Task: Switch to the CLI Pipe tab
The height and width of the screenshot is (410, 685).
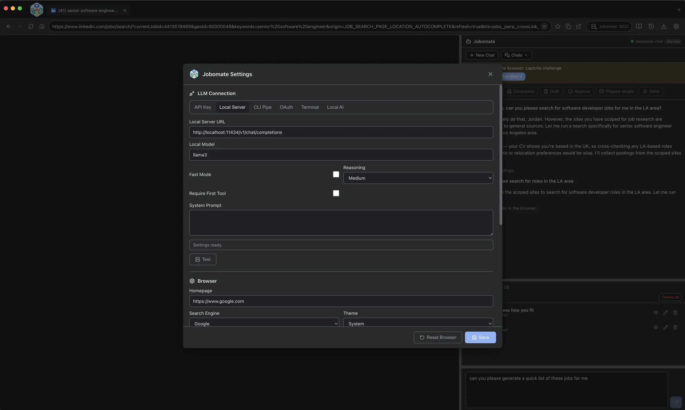Action: [262, 107]
